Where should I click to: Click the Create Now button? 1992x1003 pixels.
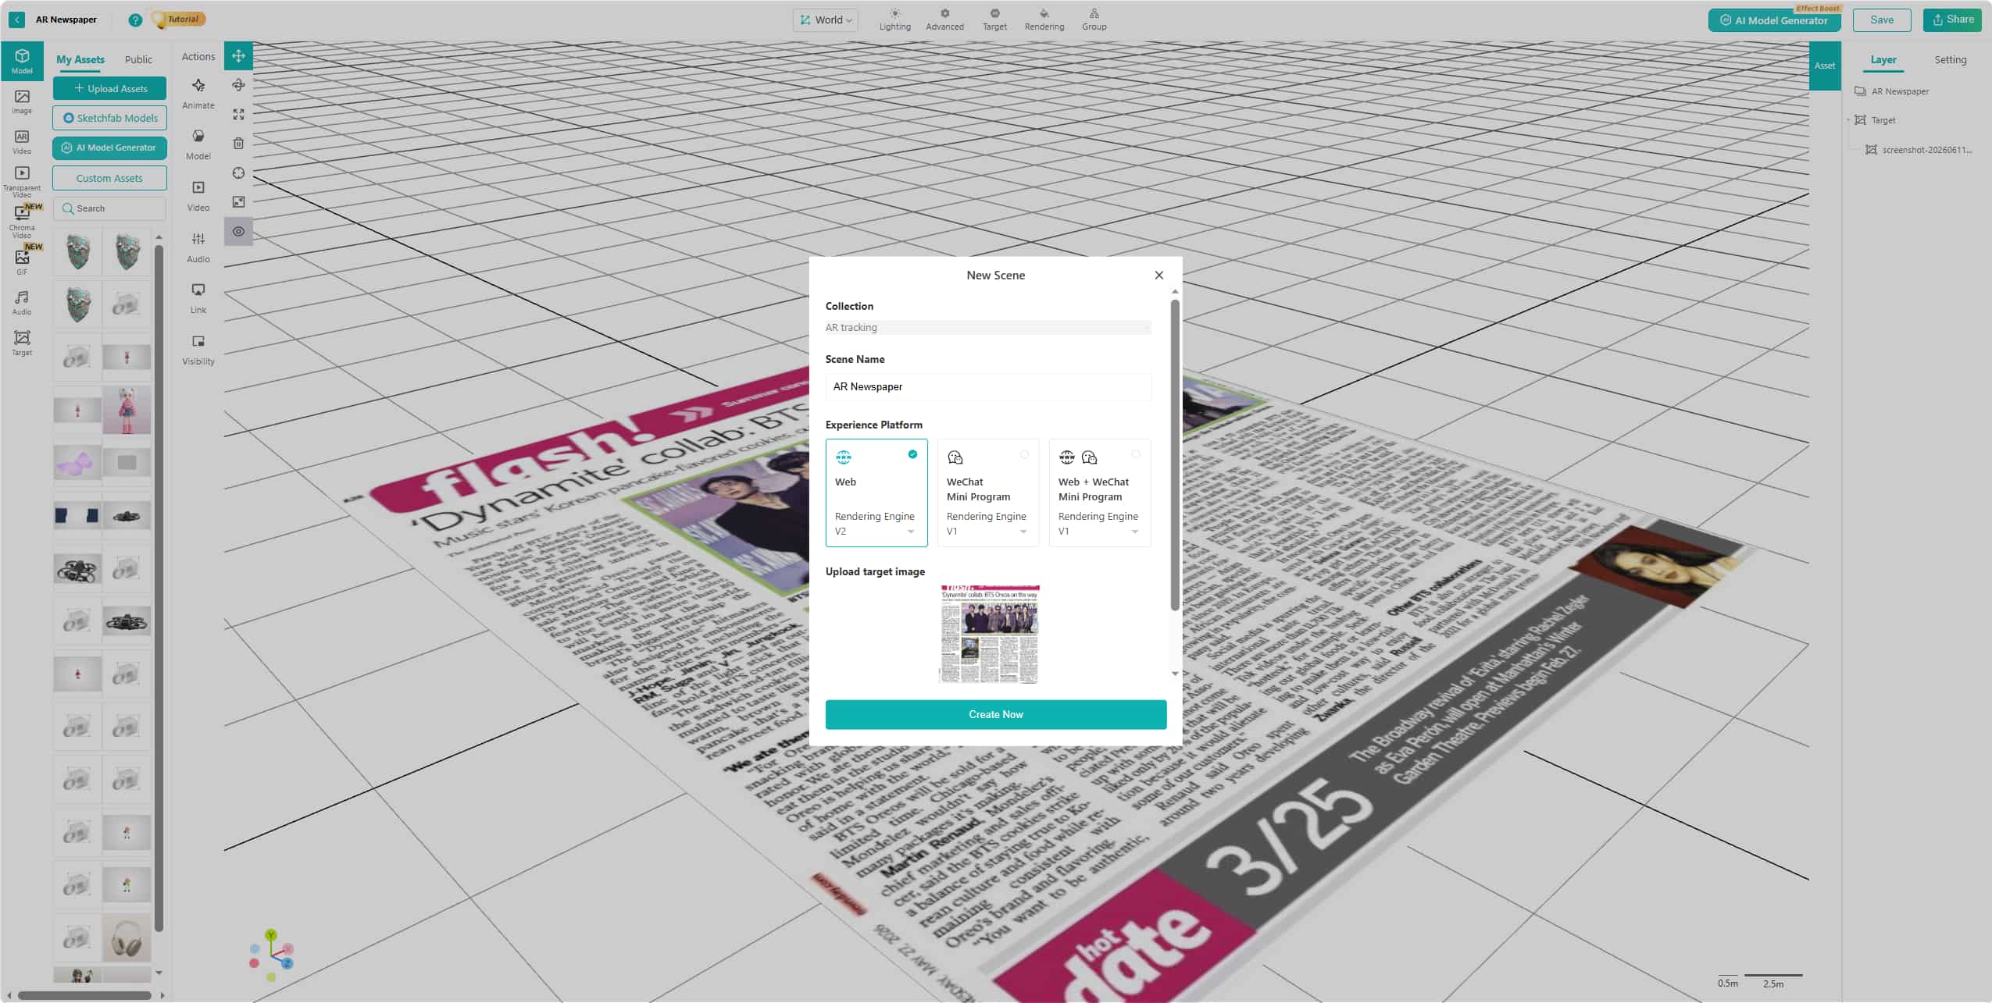coord(995,714)
